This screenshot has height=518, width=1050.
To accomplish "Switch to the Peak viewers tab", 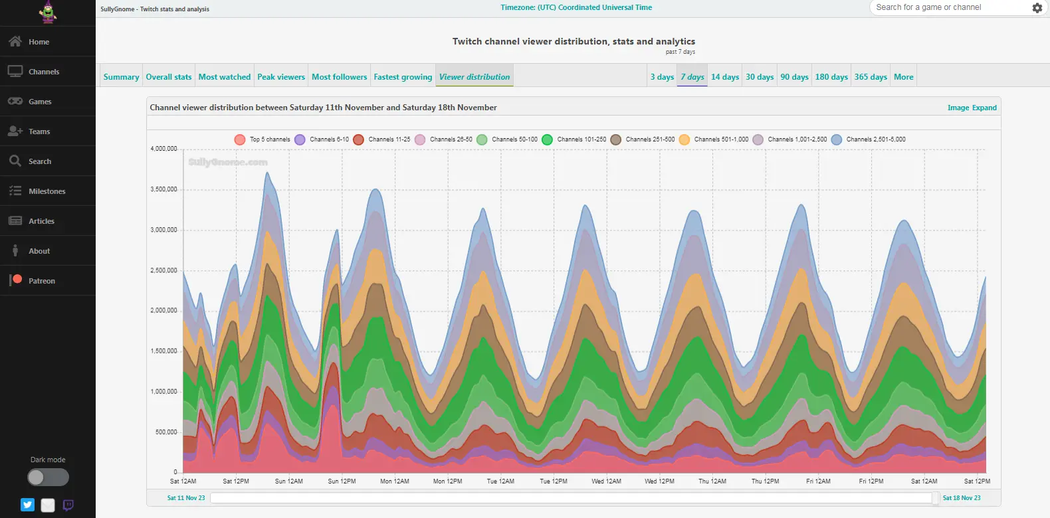I will coord(281,77).
